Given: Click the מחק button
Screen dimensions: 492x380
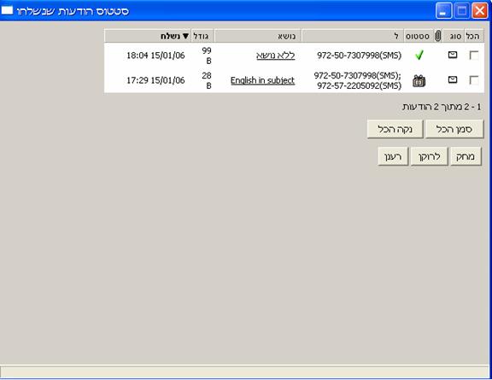Looking at the screenshot, I should click(466, 156).
